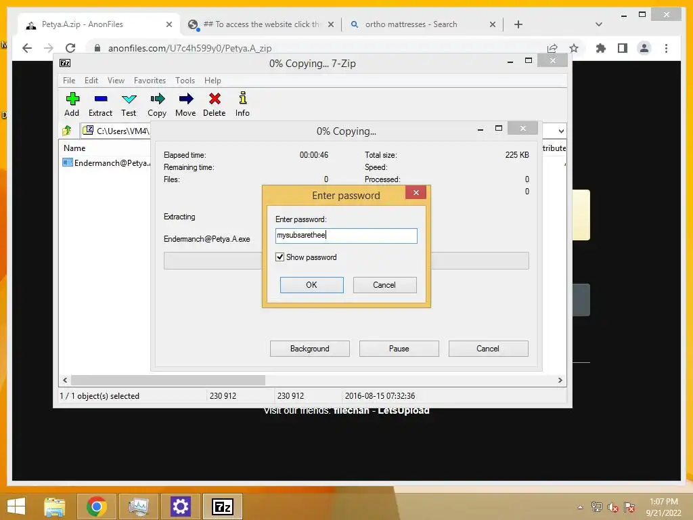693x520 pixels.
Task: Open the Help menu
Action: point(213,81)
